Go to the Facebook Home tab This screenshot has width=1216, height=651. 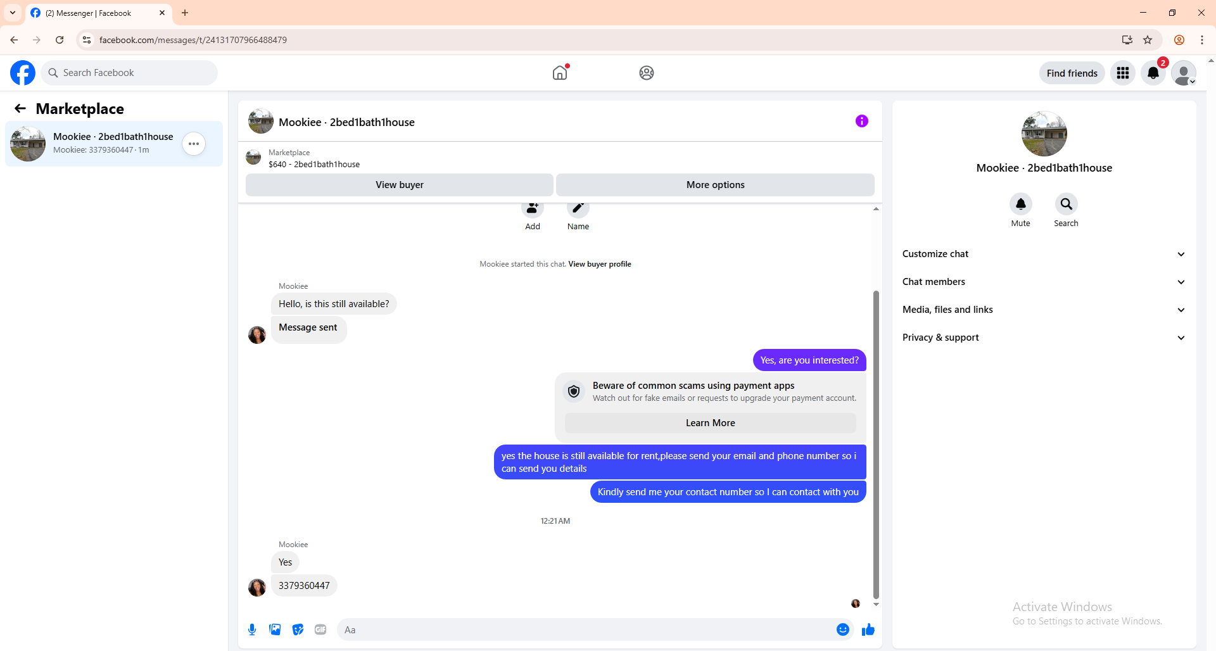[x=560, y=73]
